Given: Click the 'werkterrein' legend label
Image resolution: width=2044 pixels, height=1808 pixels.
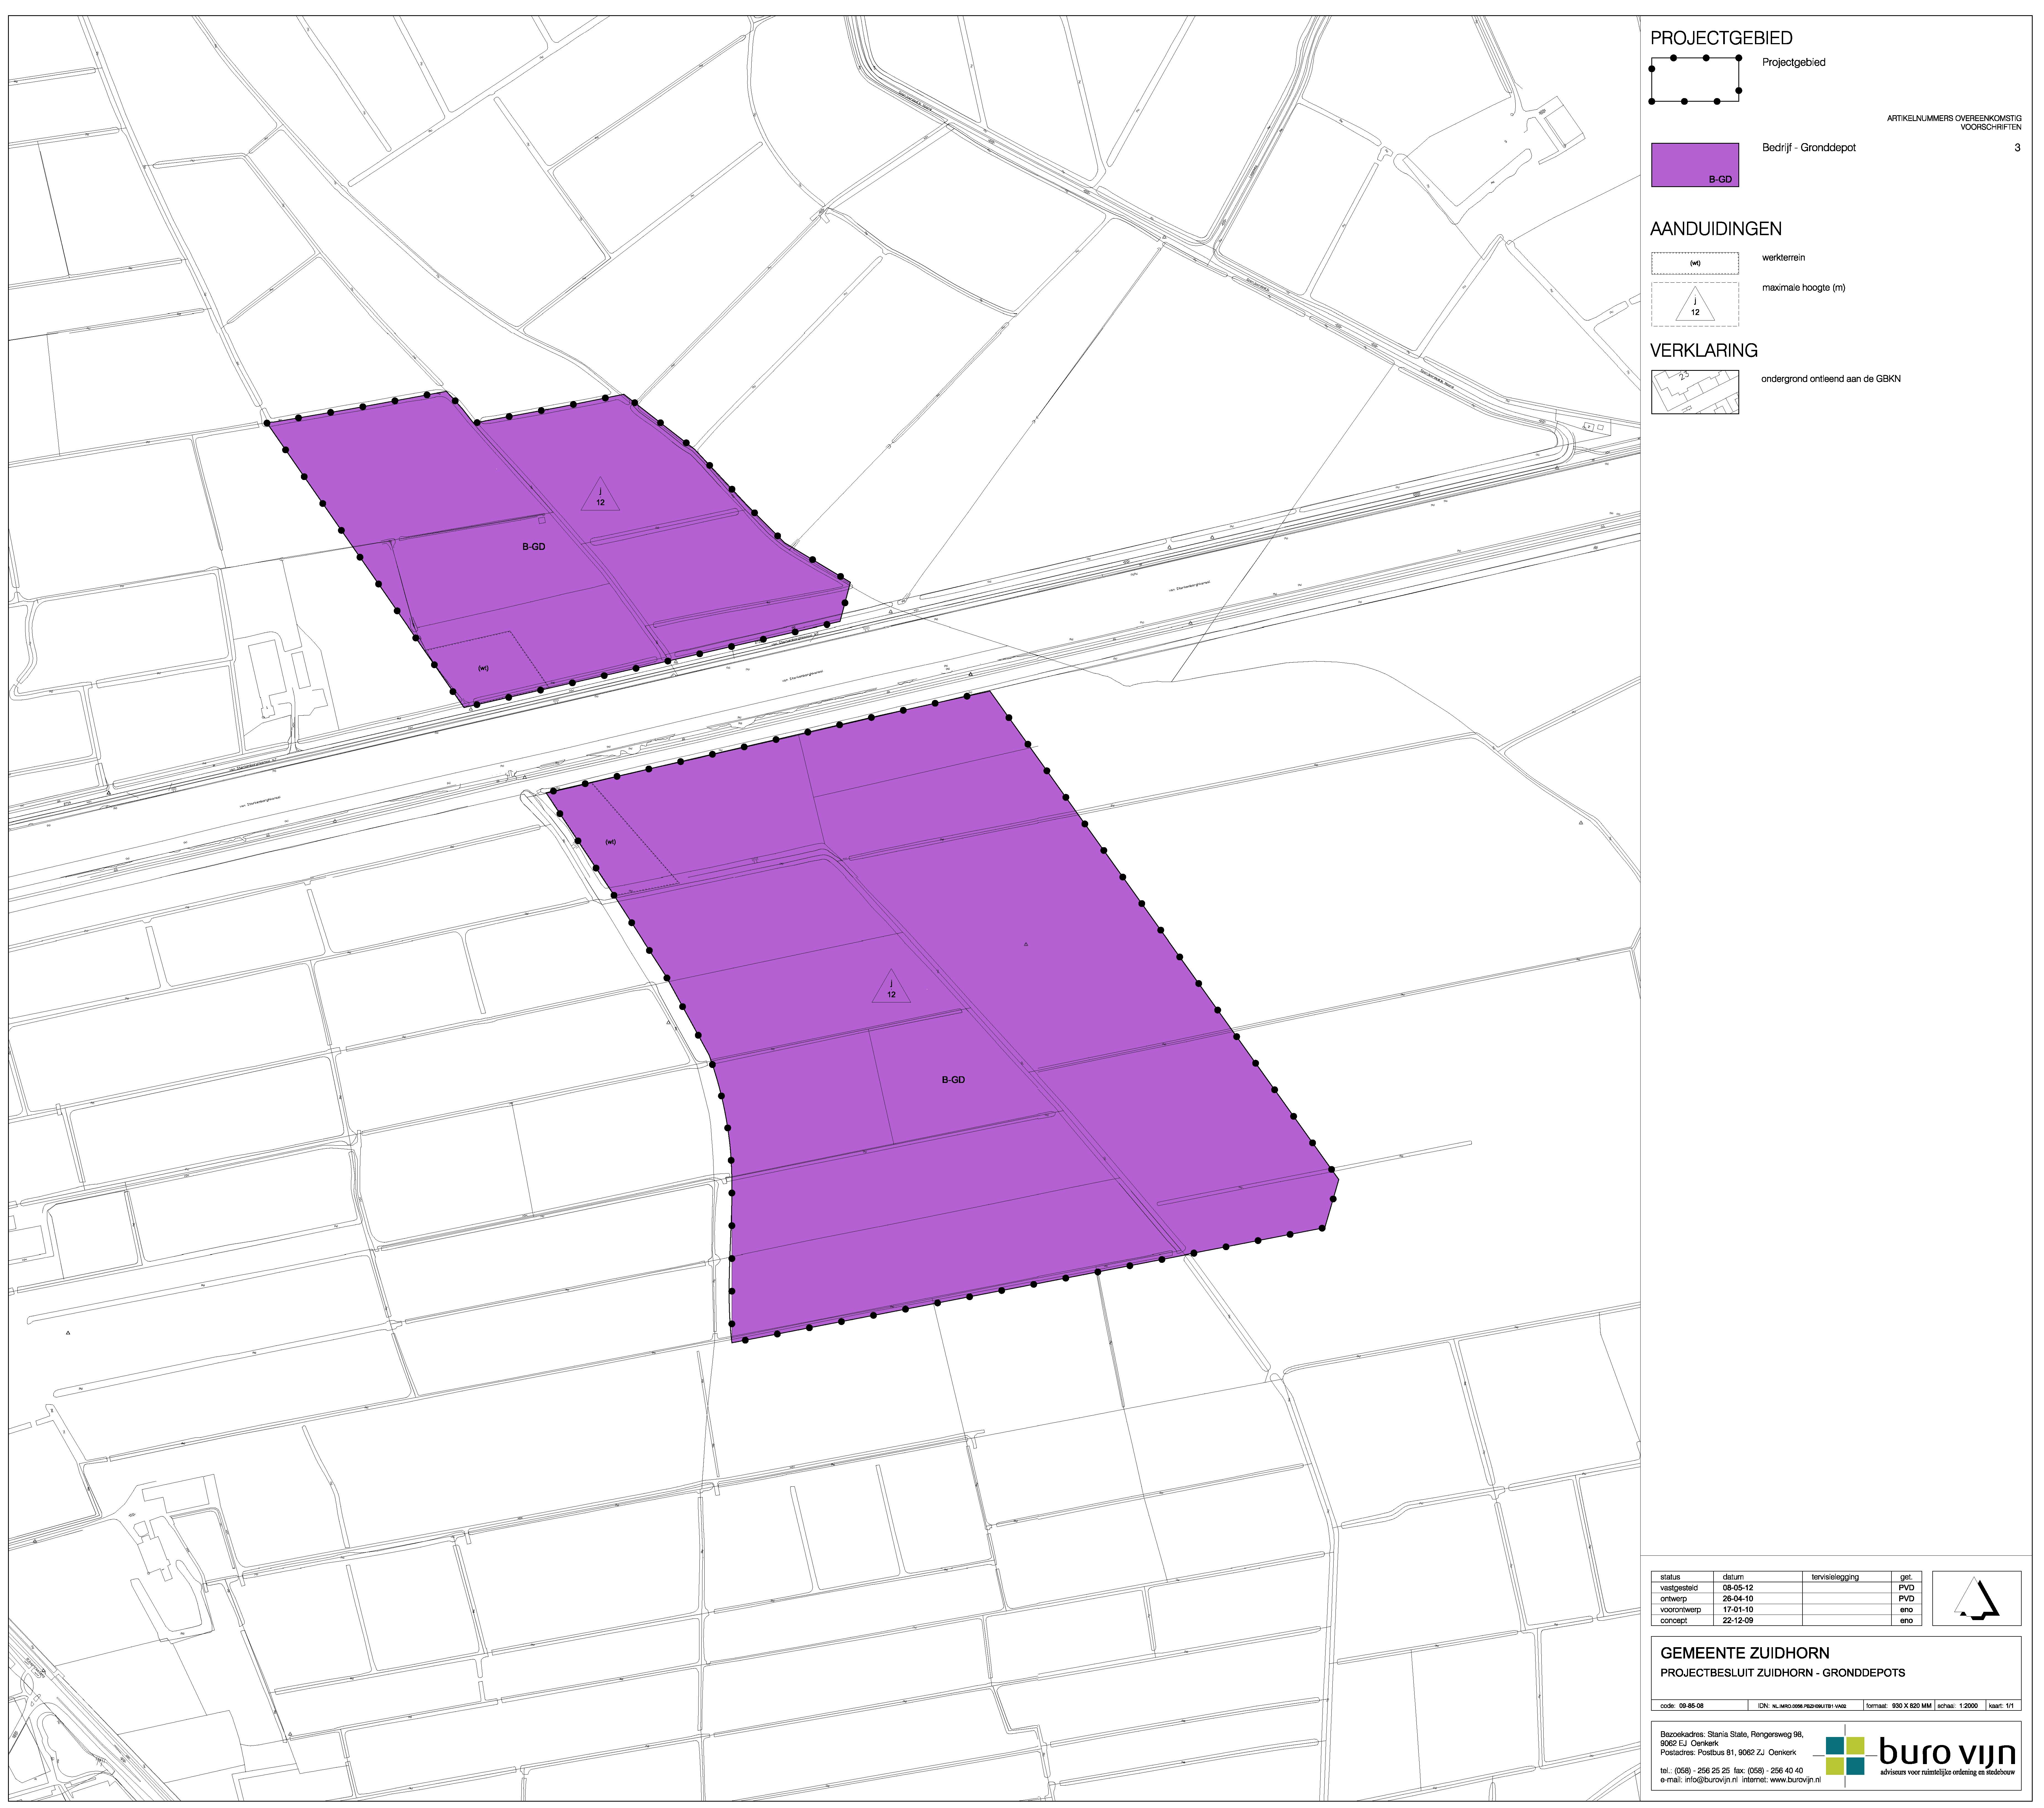Looking at the screenshot, I should point(1784,258).
